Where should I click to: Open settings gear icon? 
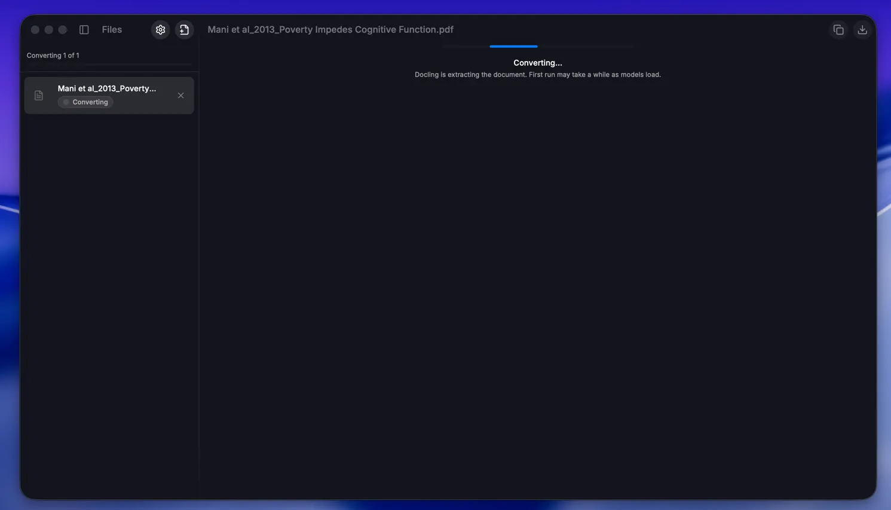(x=160, y=30)
